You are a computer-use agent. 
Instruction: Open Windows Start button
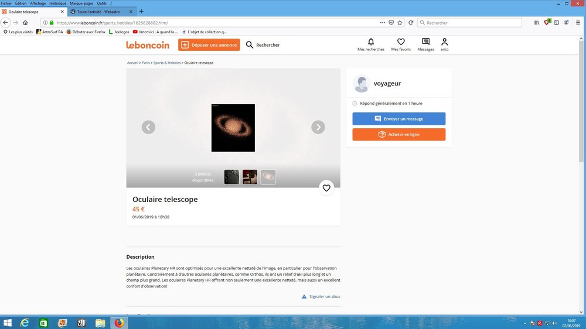point(8,323)
